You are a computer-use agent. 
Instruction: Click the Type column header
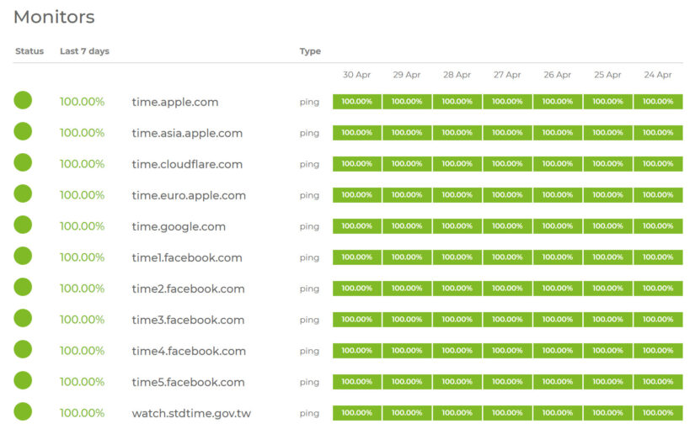tap(310, 51)
